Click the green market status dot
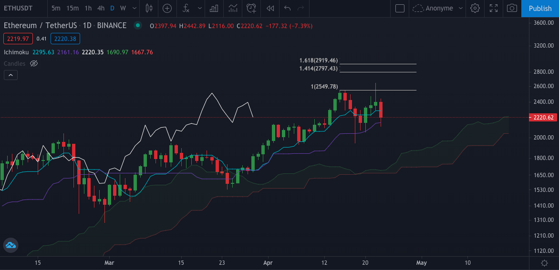Viewport: 559px width, 270px height. (x=137, y=26)
